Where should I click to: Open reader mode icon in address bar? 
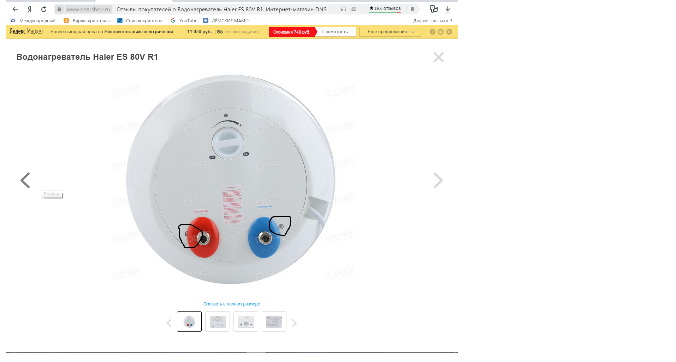pos(354,9)
